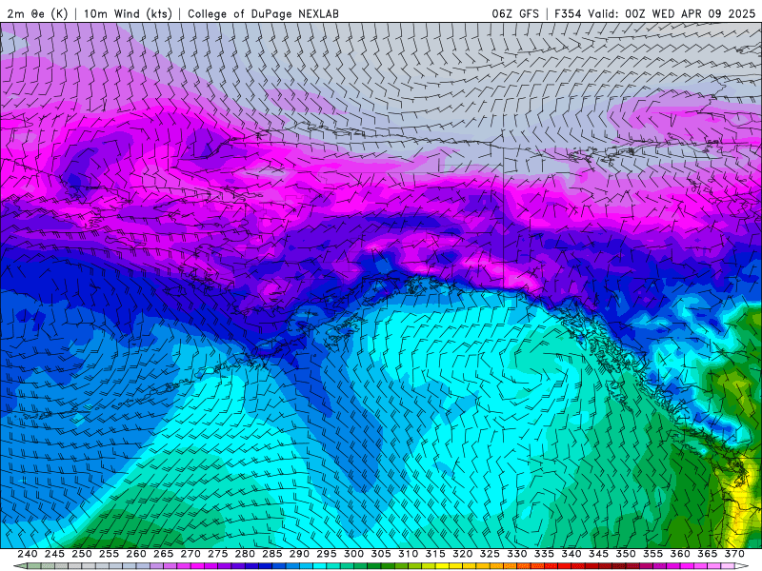Select the 320 scale value

pos(463,554)
